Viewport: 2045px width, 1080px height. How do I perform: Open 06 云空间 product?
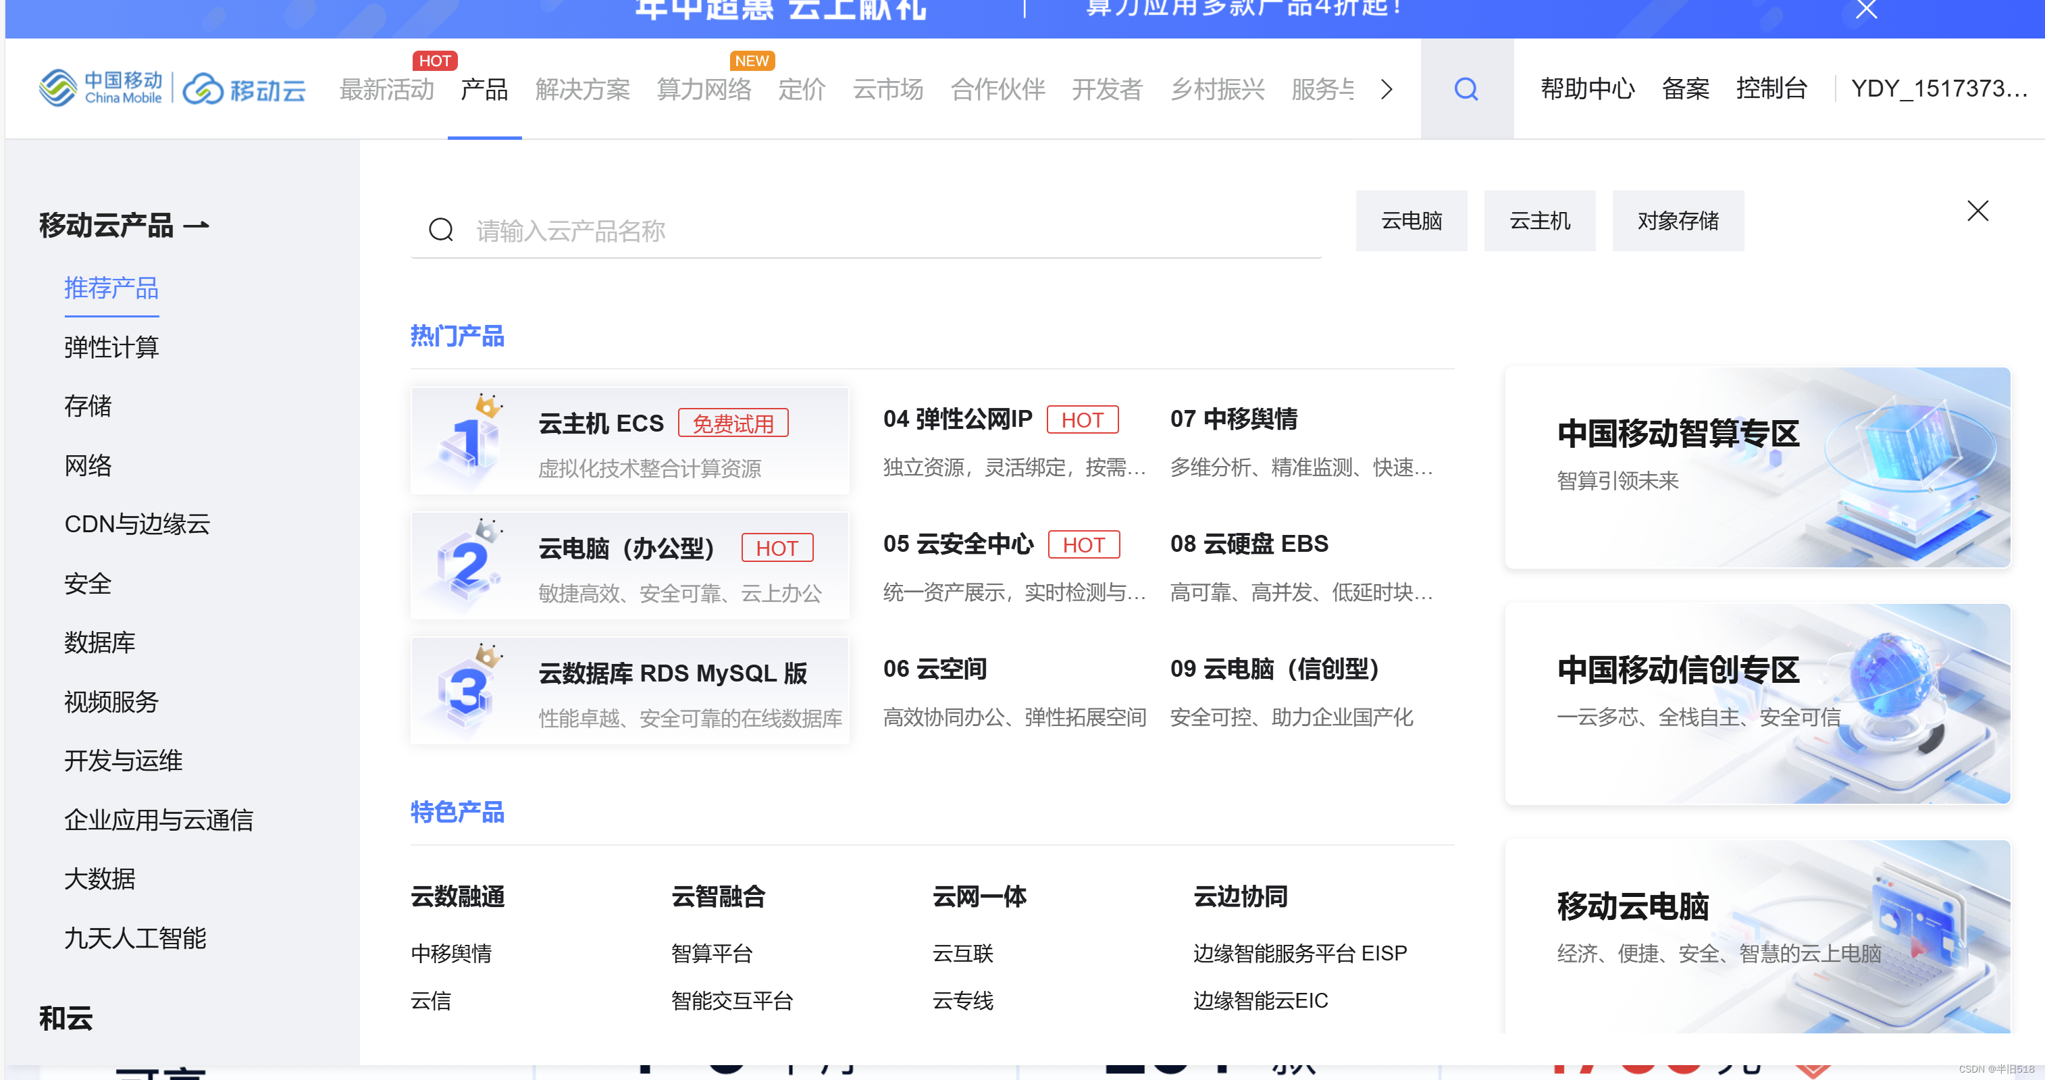(935, 669)
